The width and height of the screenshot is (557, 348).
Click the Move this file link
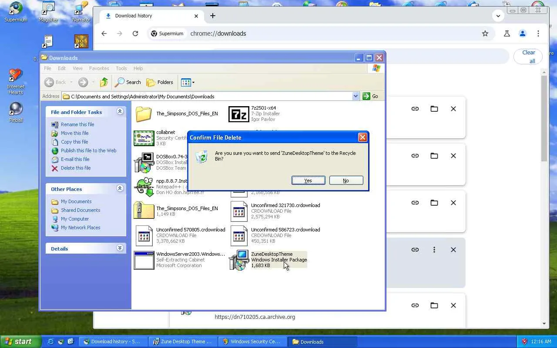click(74, 133)
